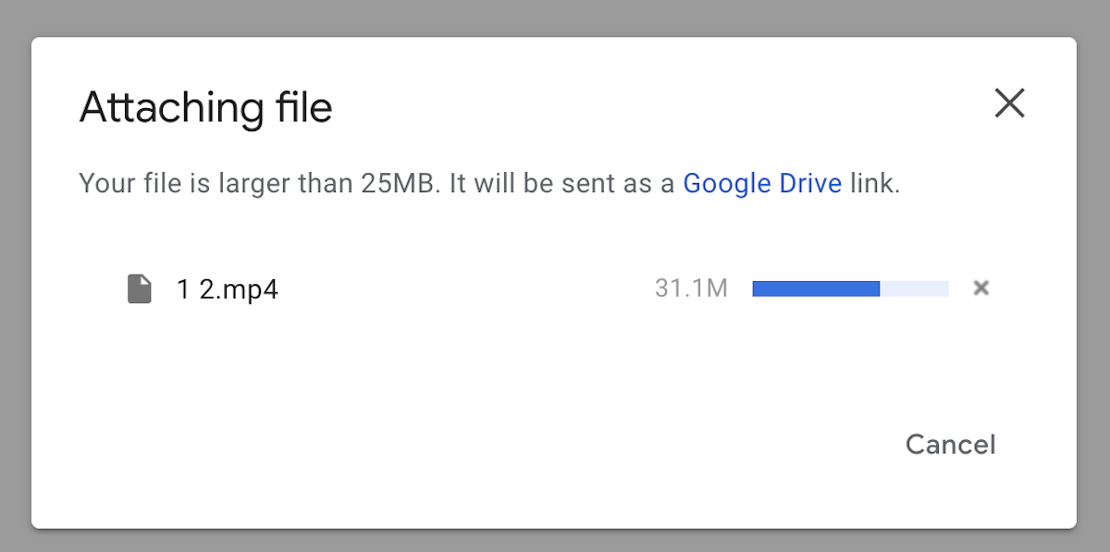This screenshot has width=1110, height=552.
Task: Click the light unfilled part of the progress bar
Action: coord(914,288)
